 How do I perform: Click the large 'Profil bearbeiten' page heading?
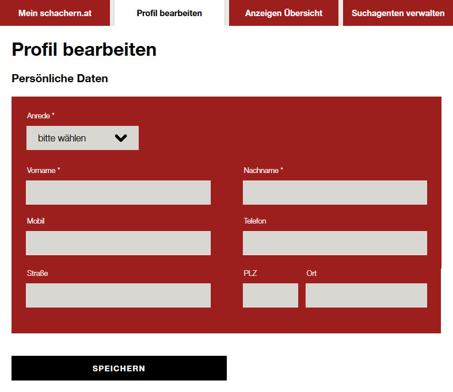[84, 49]
